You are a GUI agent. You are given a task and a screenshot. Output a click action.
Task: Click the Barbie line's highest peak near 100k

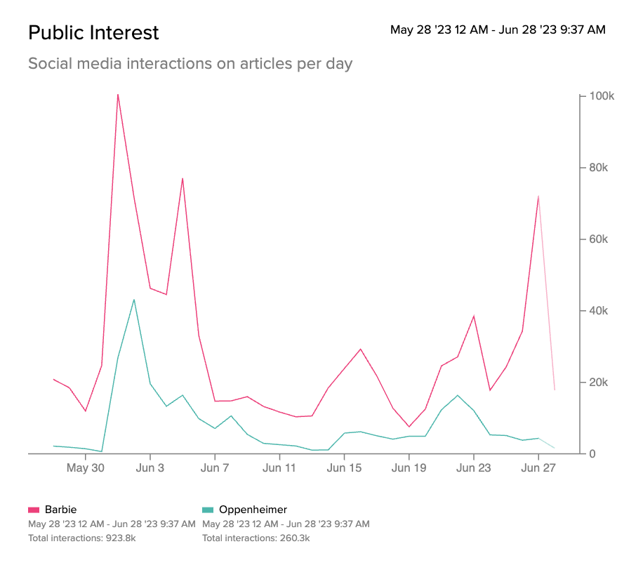click(x=118, y=94)
